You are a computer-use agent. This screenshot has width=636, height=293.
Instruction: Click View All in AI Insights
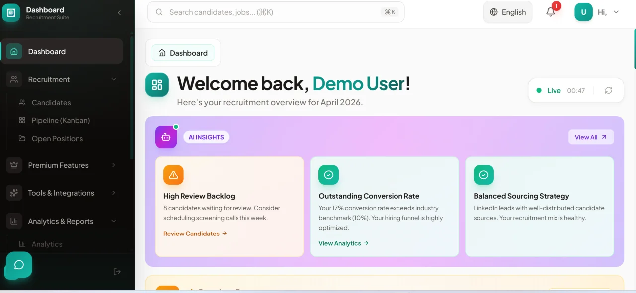pyautogui.click(x=591, y=137)
